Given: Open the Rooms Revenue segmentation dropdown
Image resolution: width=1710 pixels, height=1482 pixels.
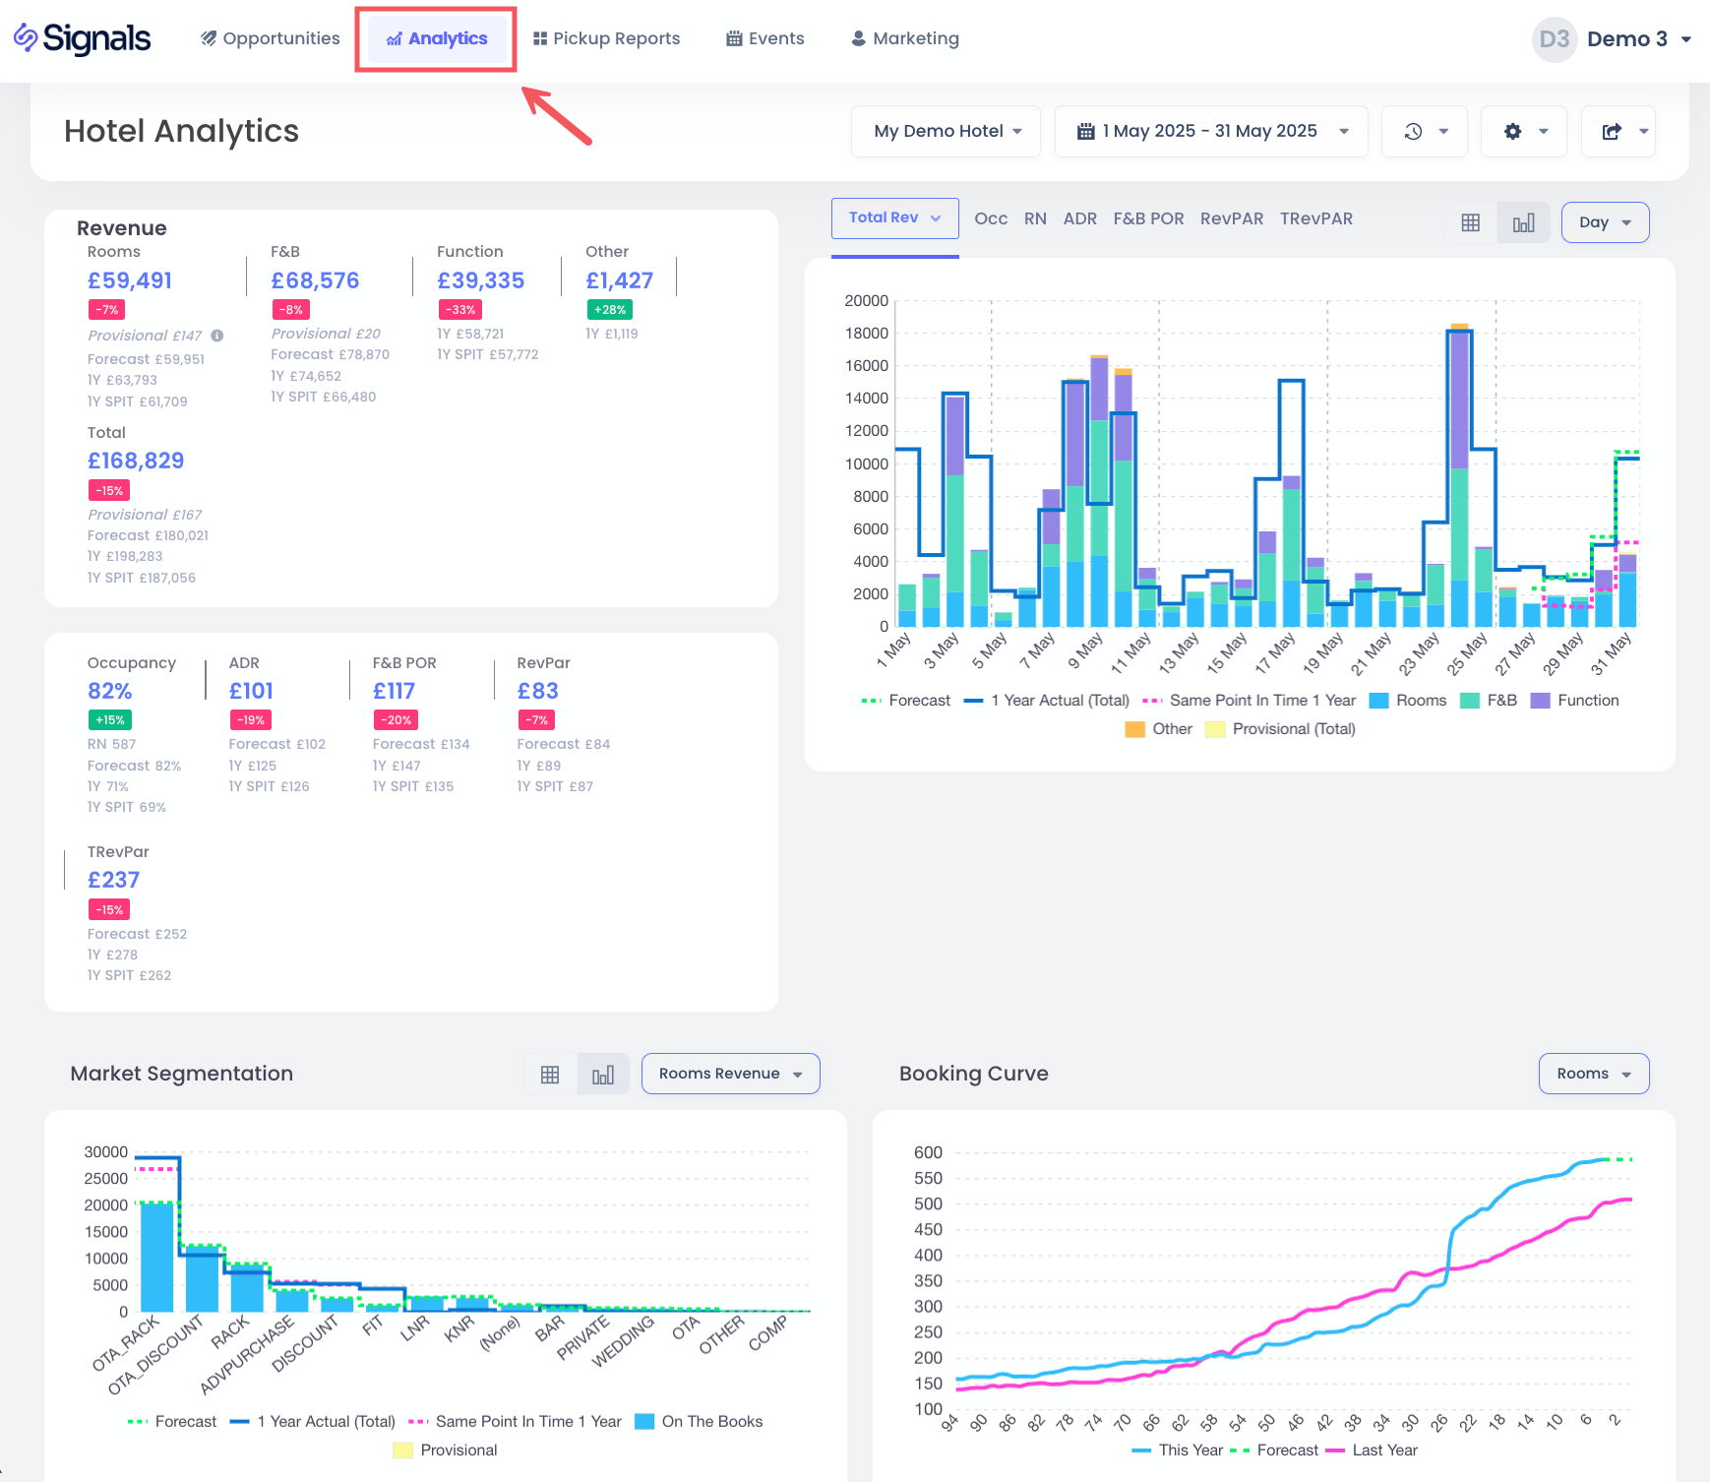Looking at the screenshot, I should [x=730, y=1074].
